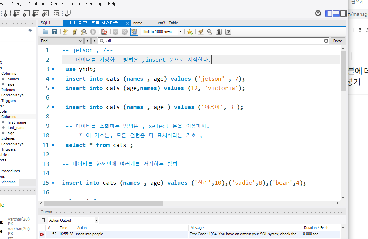Toggle word wrap in the editor
The height and width of the screenshot is (239, 368).
(x=228, y=31)
